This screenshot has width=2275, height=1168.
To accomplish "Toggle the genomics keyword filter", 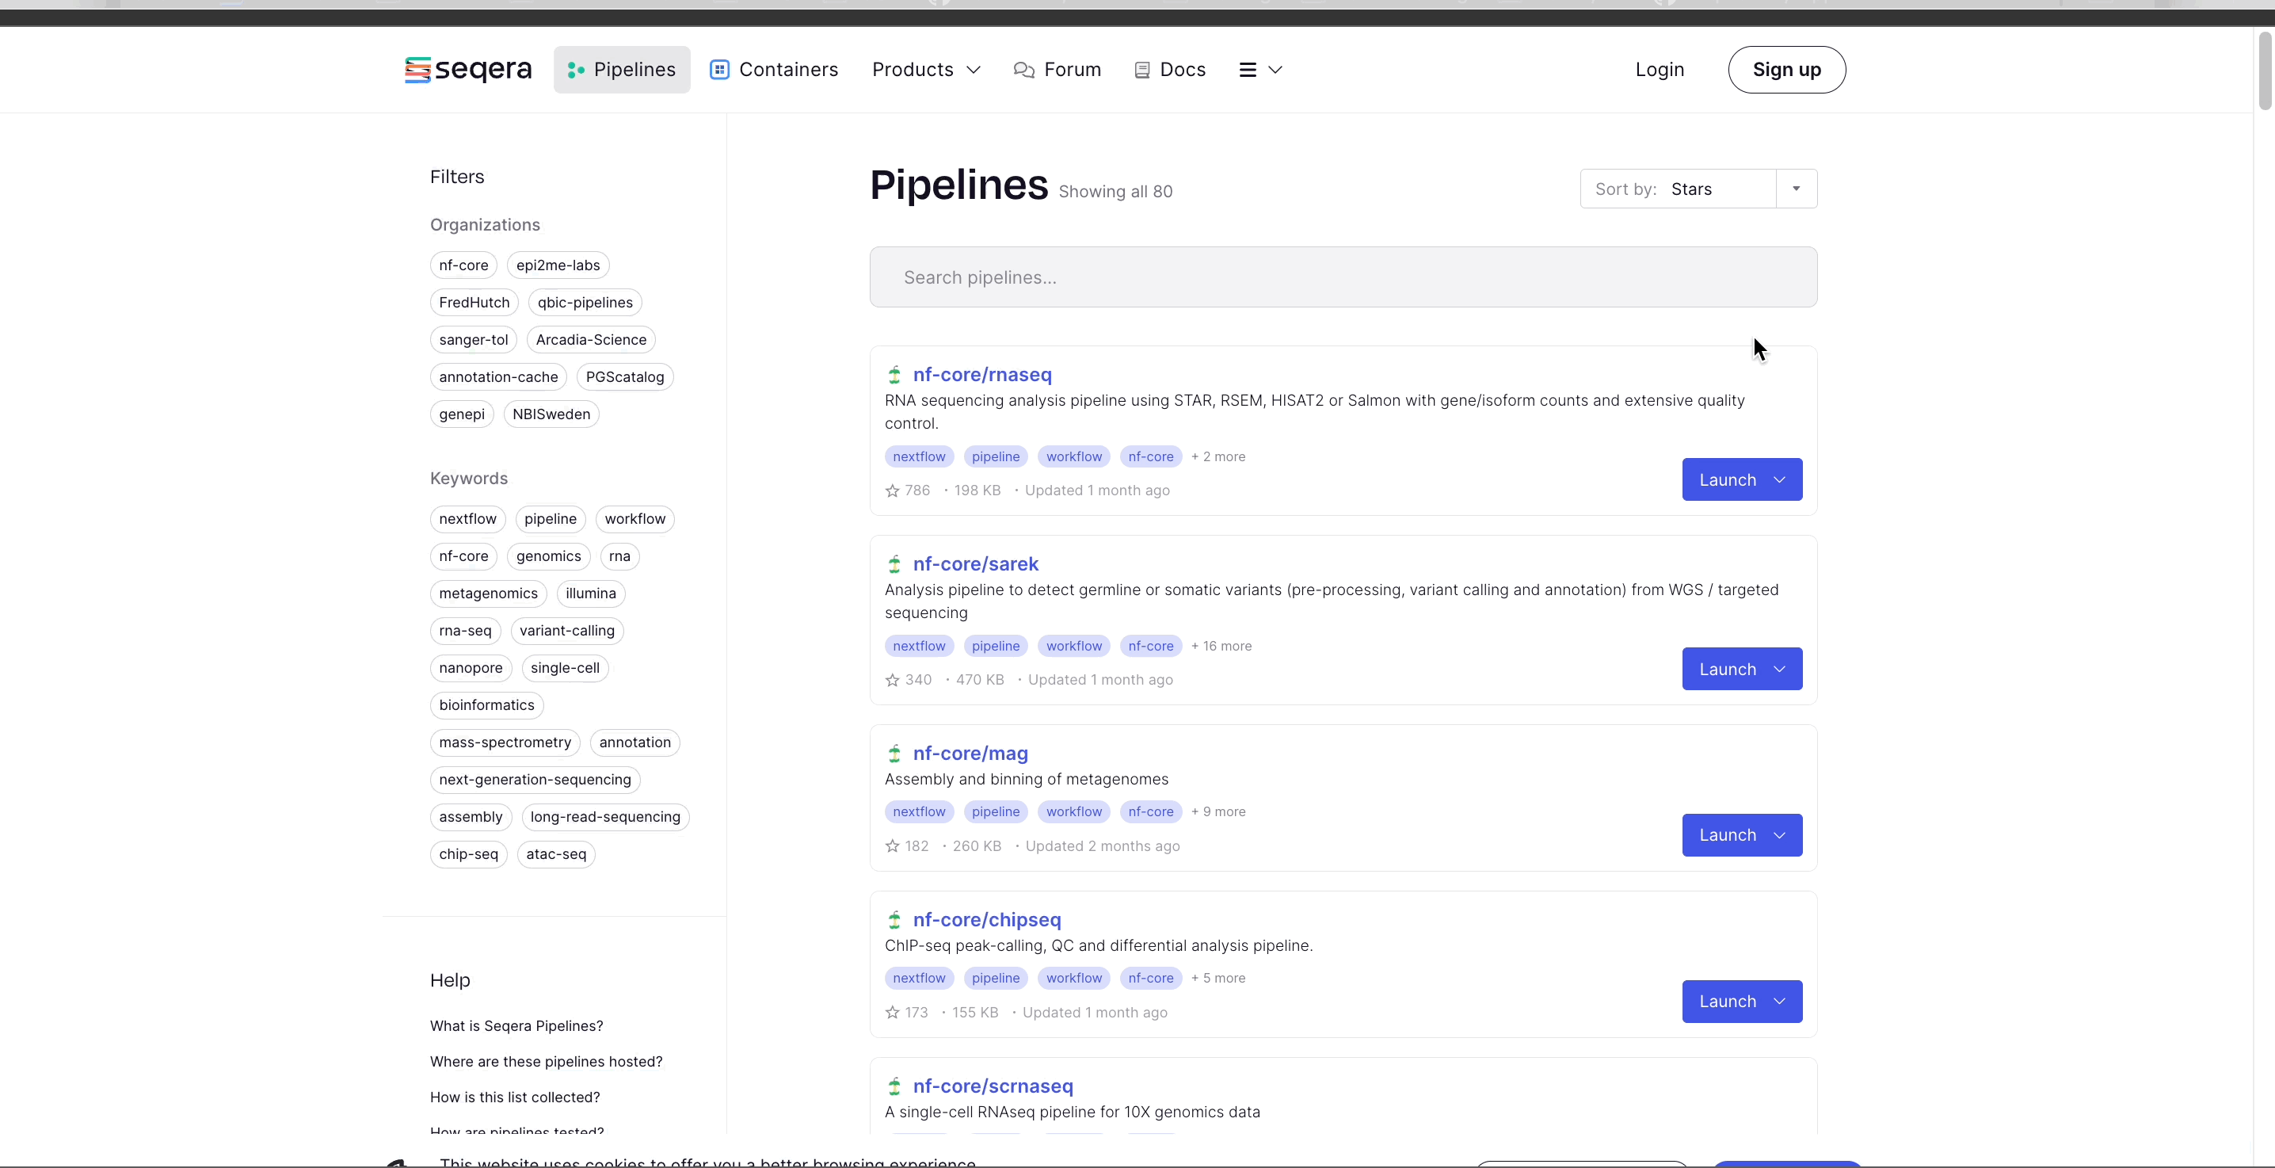I will pyautogui.click(x=547, y=555).
